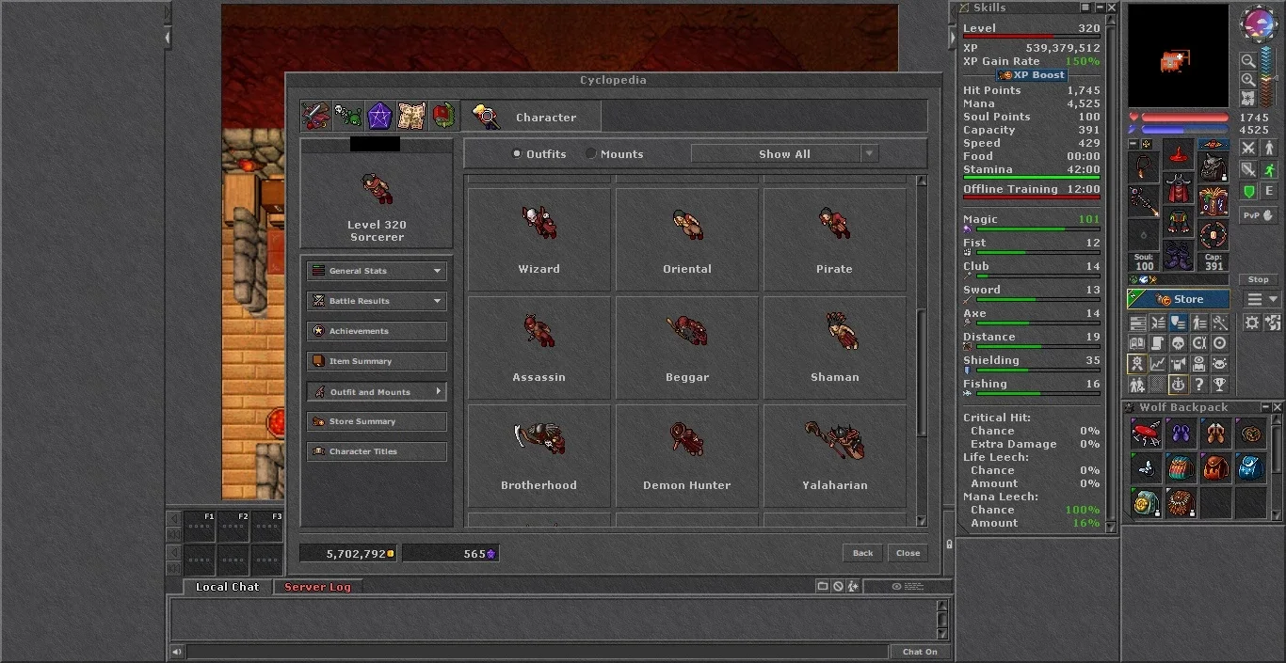Toggle the stand still mode icon

pos(1269,148)
